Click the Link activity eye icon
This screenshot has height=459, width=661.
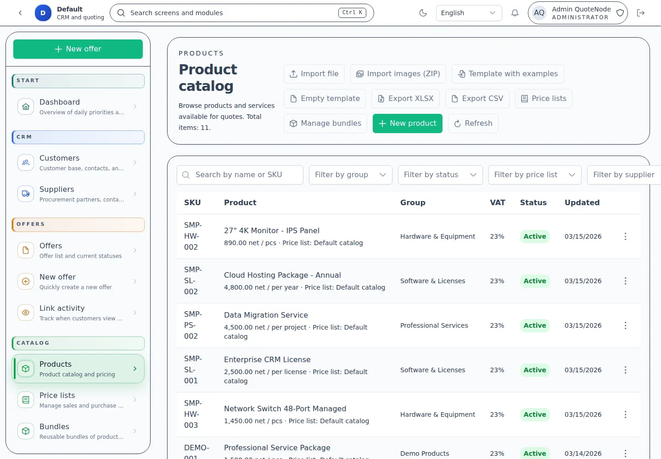click(x=26, y=313)
